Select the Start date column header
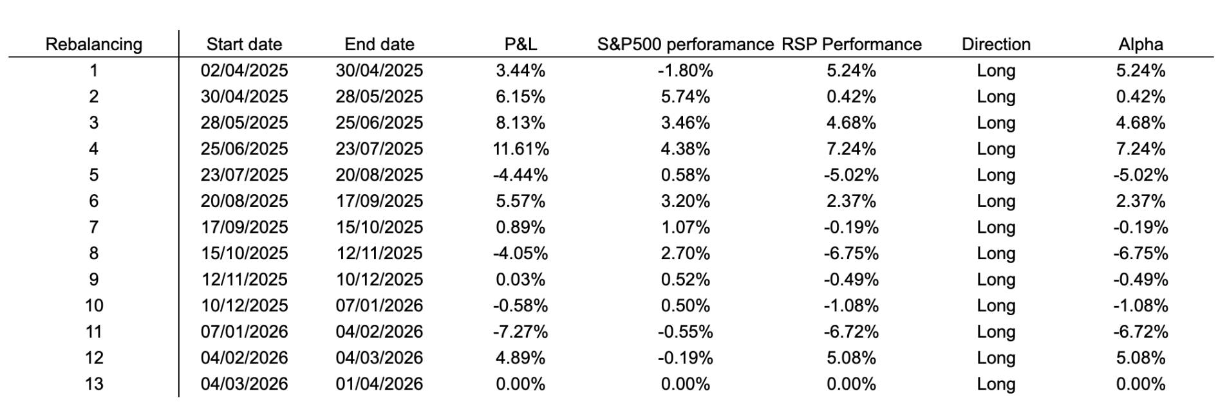 tap(244, 44)
